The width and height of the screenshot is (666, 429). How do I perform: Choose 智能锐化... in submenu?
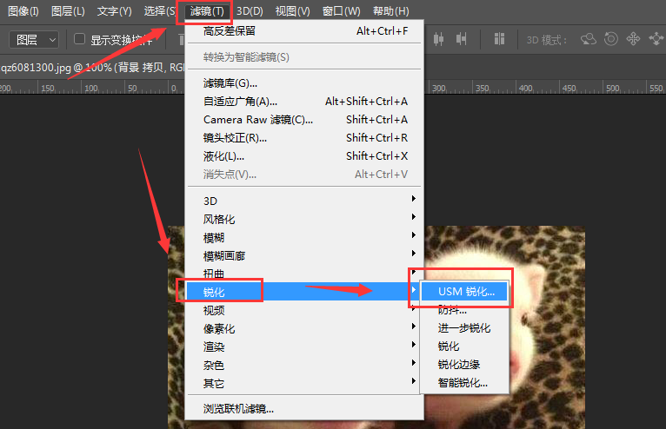coord(464,383)
